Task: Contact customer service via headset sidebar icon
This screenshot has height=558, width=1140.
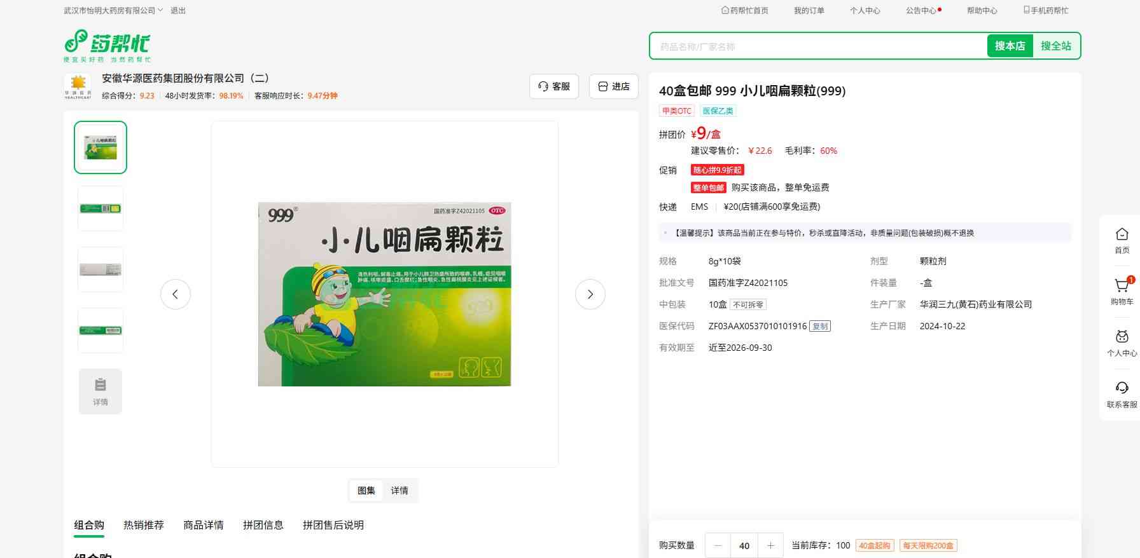Action: point(1122,393)
